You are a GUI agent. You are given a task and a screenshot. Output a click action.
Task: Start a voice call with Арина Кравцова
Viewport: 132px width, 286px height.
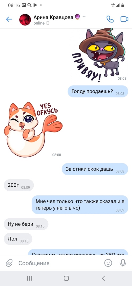pyautogui.click(x=110, y=19)
